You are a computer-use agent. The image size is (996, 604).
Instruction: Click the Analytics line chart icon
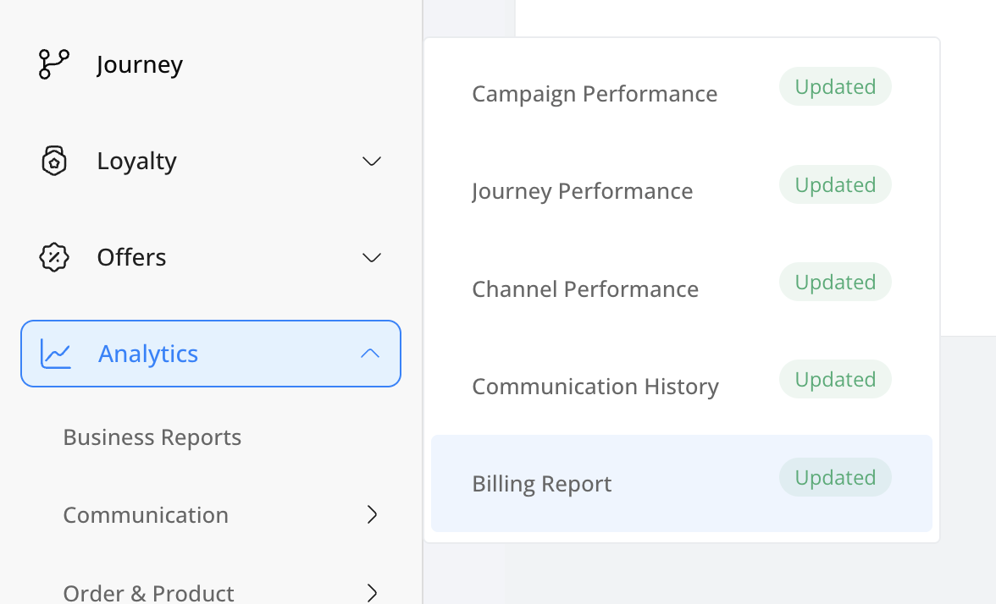pos(56,354)
